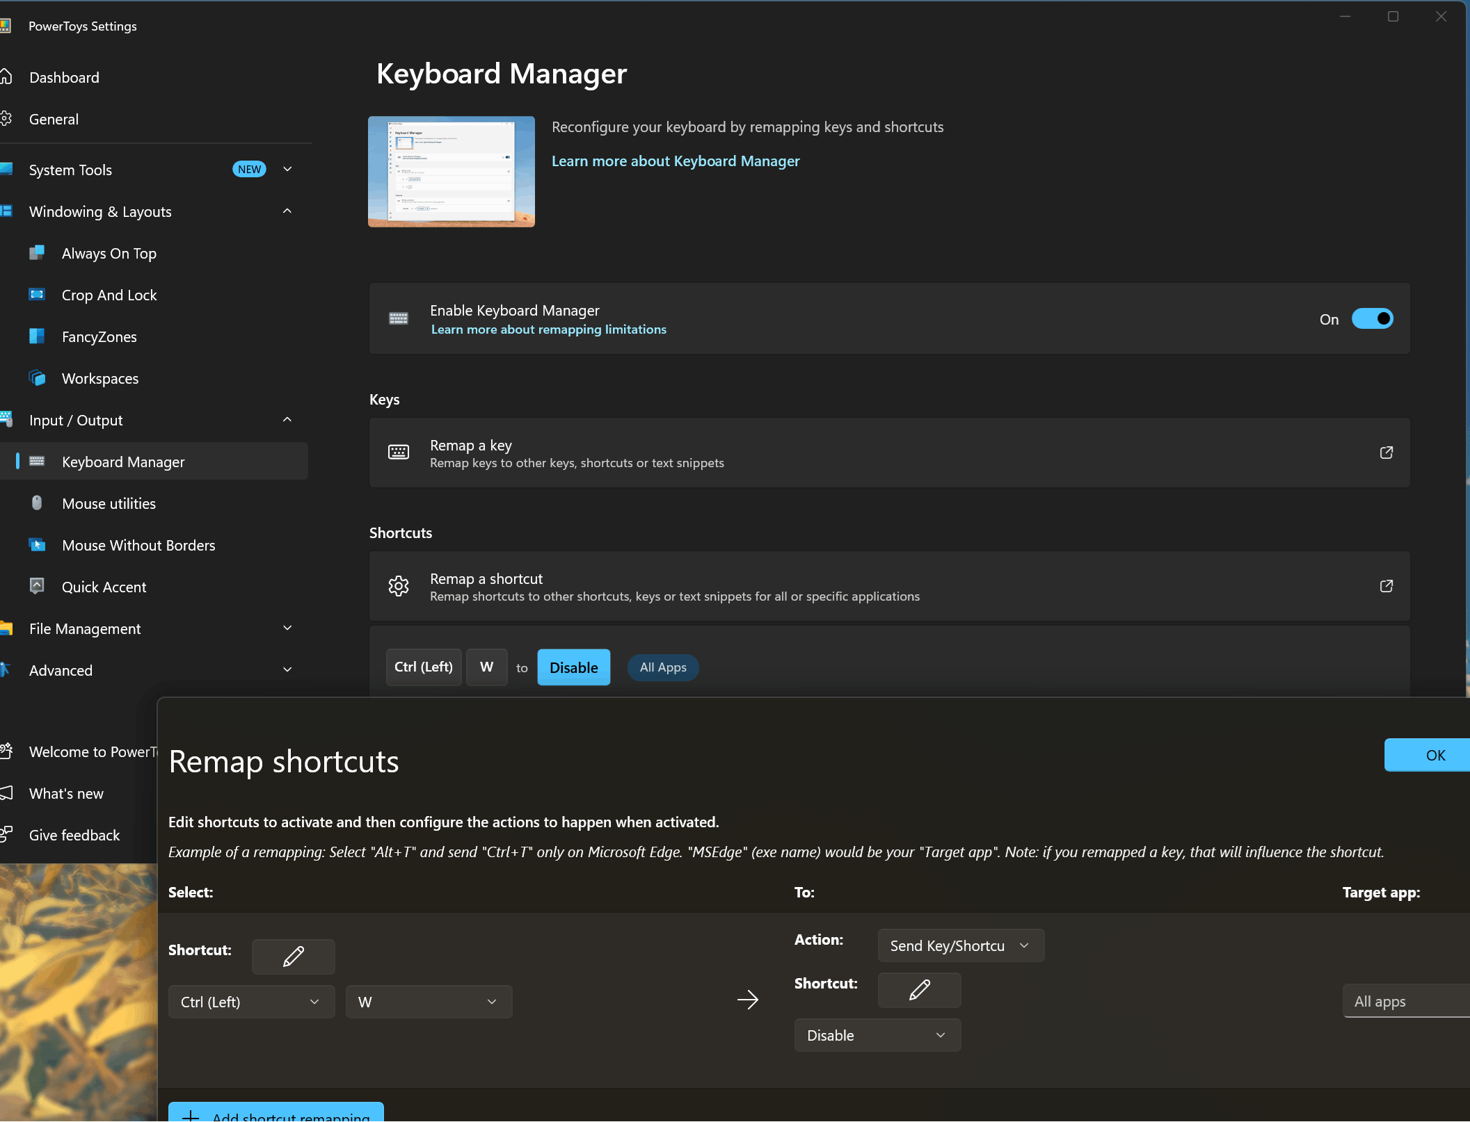This screenshot has height=1122, width=1470.
Task: Click the Workspaces sidebar icon
Action: pos(37,378)
